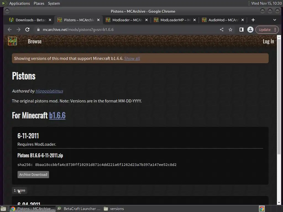
Task: Click the Pistons page title heading
Action: [x=24, y=76]
